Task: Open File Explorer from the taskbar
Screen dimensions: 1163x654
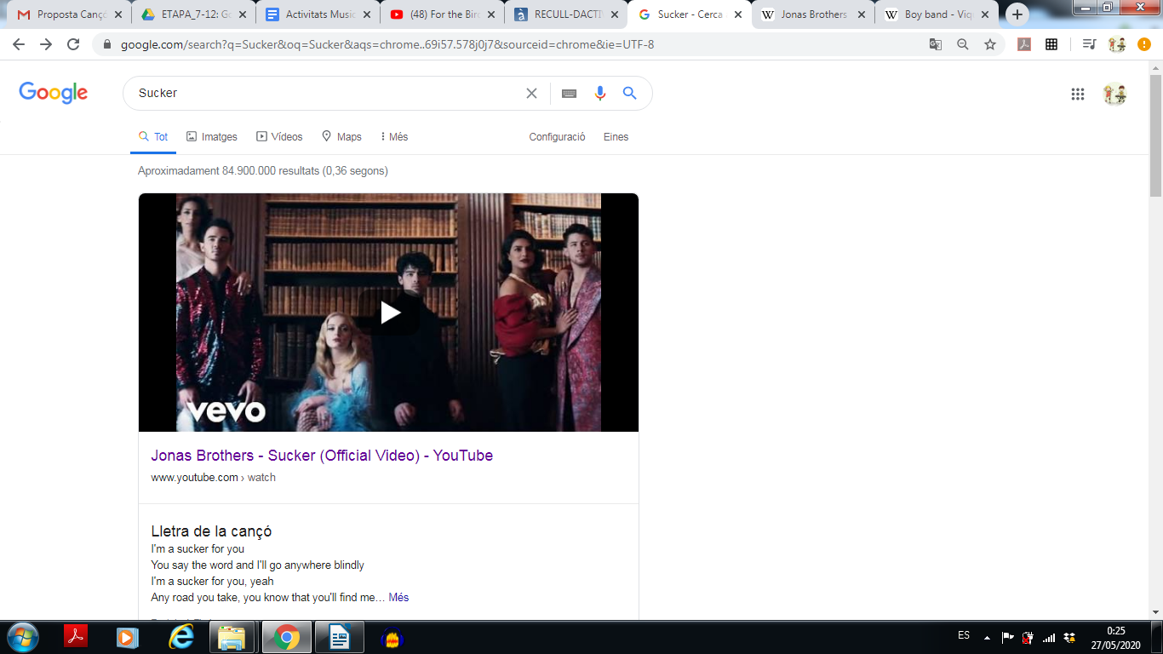Action: [x=232, y=637]
